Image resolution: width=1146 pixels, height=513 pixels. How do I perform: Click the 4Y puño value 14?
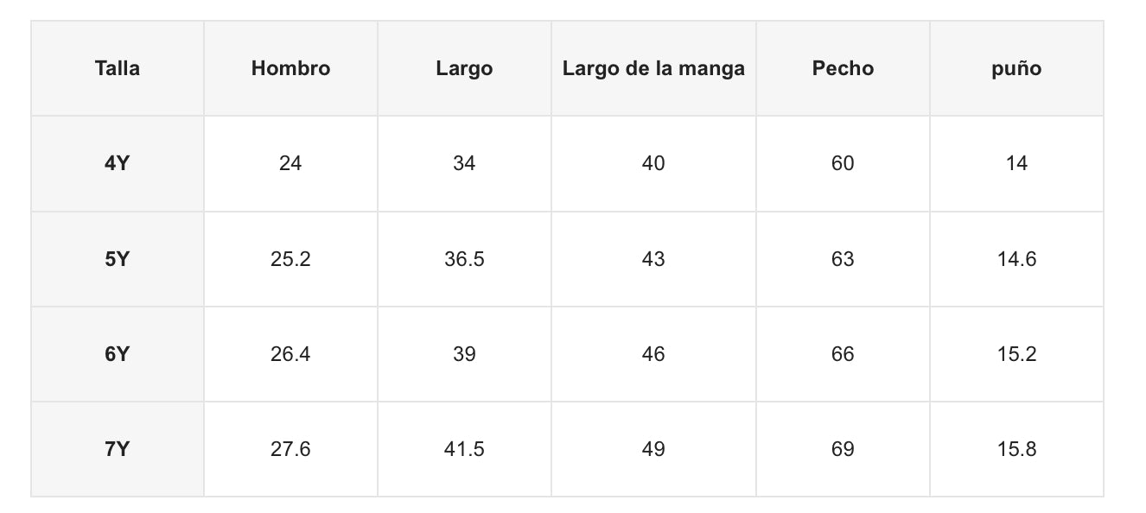(1016, 163)
